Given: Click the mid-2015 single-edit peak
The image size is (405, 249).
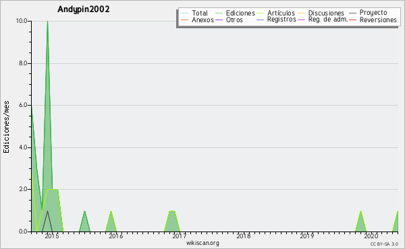Looking at the screenshot, I should pos(85,222).
